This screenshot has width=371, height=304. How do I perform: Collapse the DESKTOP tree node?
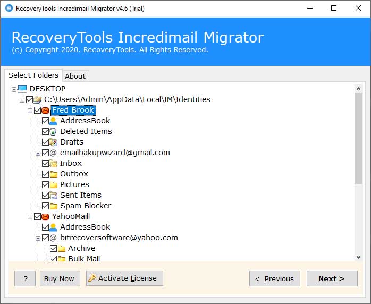coord(14,89)
